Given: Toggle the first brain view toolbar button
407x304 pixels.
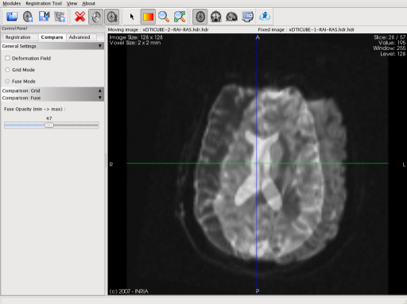Looking at the screenshot, I should pos(96,17).
